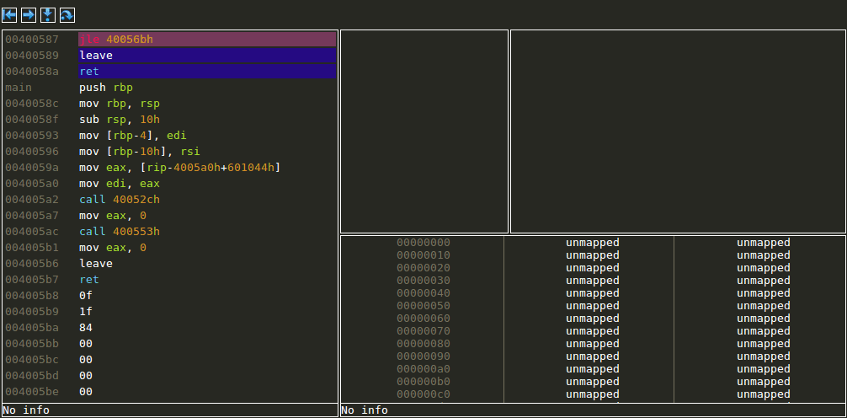The width and height of the screenshot is (847, 418).
Task: Click byte '1f' at 004005b9
Action: coord(86,312)
